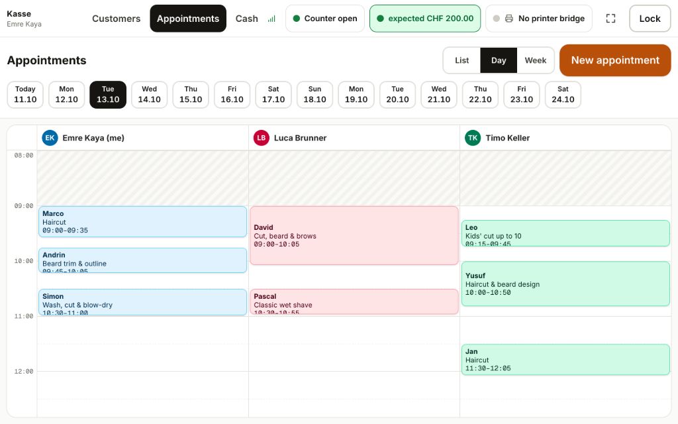This screenshot has height=424, width=678.
Task: Click the Kasse Emre Kaya title
Action: (24, 19)
